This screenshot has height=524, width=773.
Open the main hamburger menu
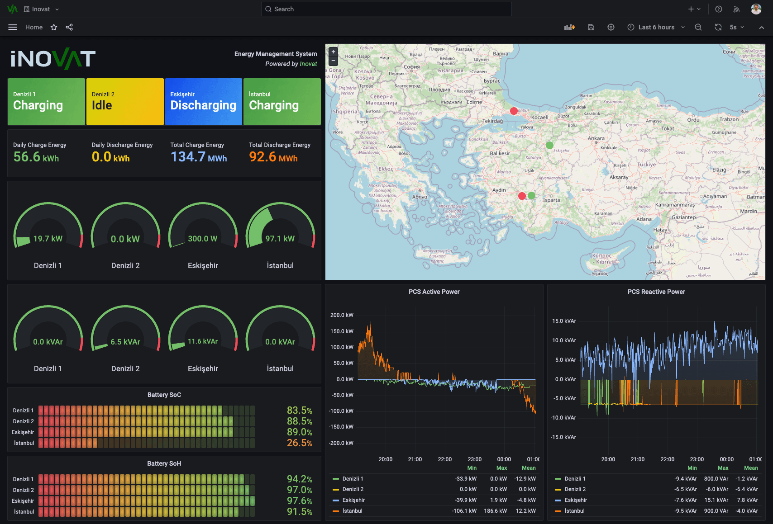pyautogui.click(x=13, y=27)
